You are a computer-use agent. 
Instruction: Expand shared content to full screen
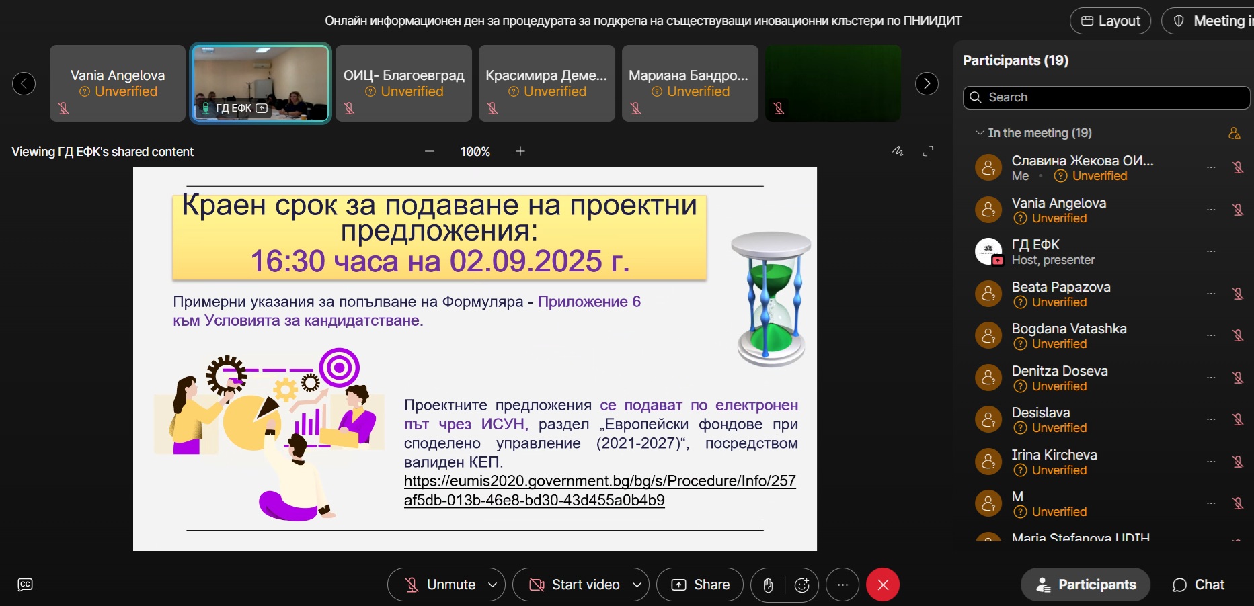pyautogui.click(x=928, y=151)
